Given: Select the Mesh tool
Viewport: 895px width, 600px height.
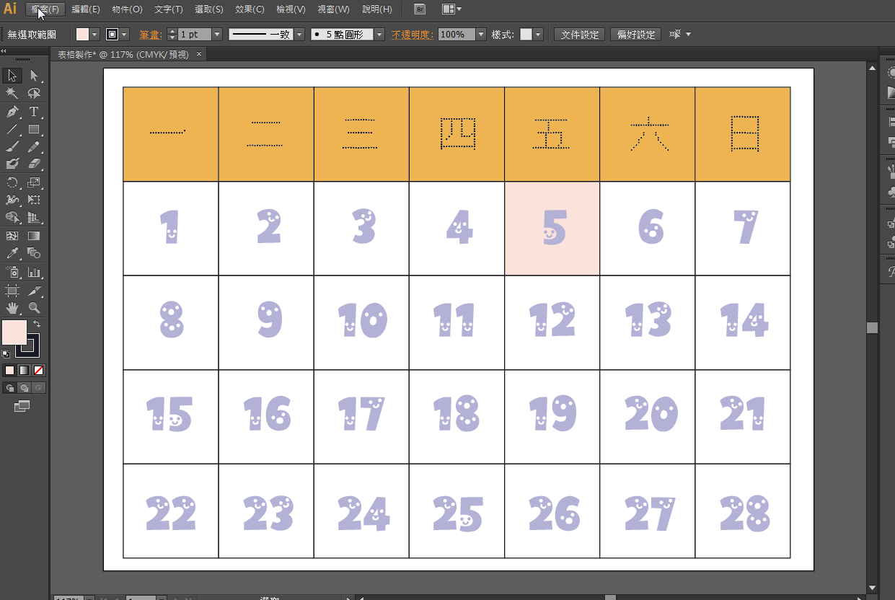Looking at the screenshot, I should click(12, 236).
